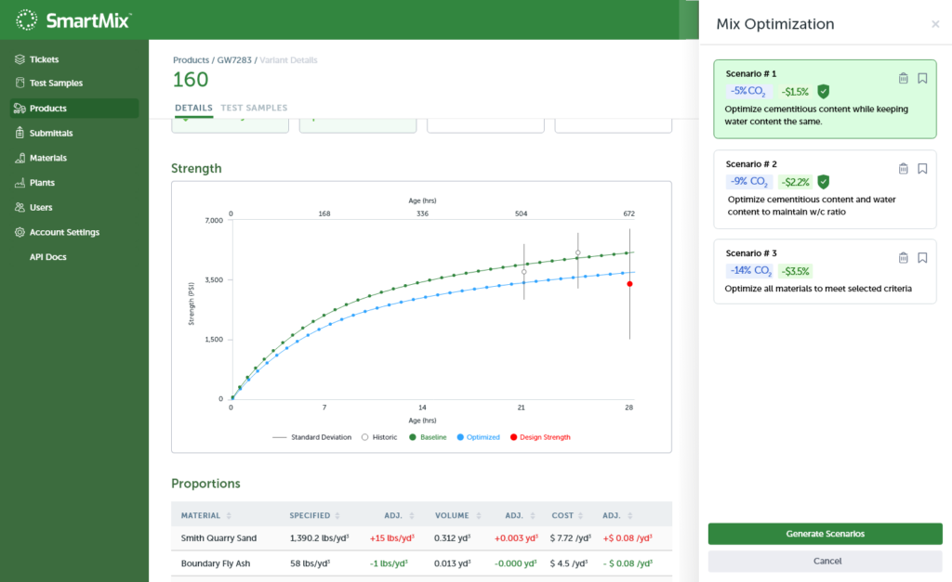Select the Materials sidebar icon
The height and width of the screenshot is (582, 952).
(20, 157)
